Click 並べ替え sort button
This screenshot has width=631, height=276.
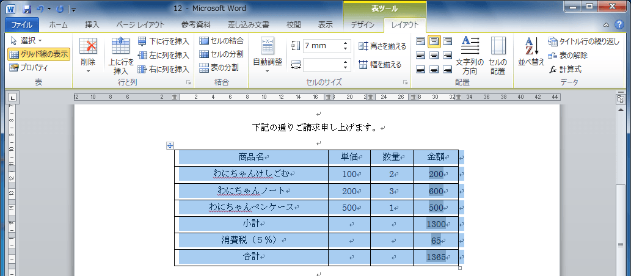pos(531,51)
